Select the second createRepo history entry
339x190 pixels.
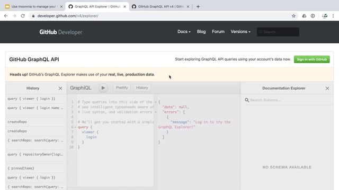pyautogui.click(x=36, y=131)
